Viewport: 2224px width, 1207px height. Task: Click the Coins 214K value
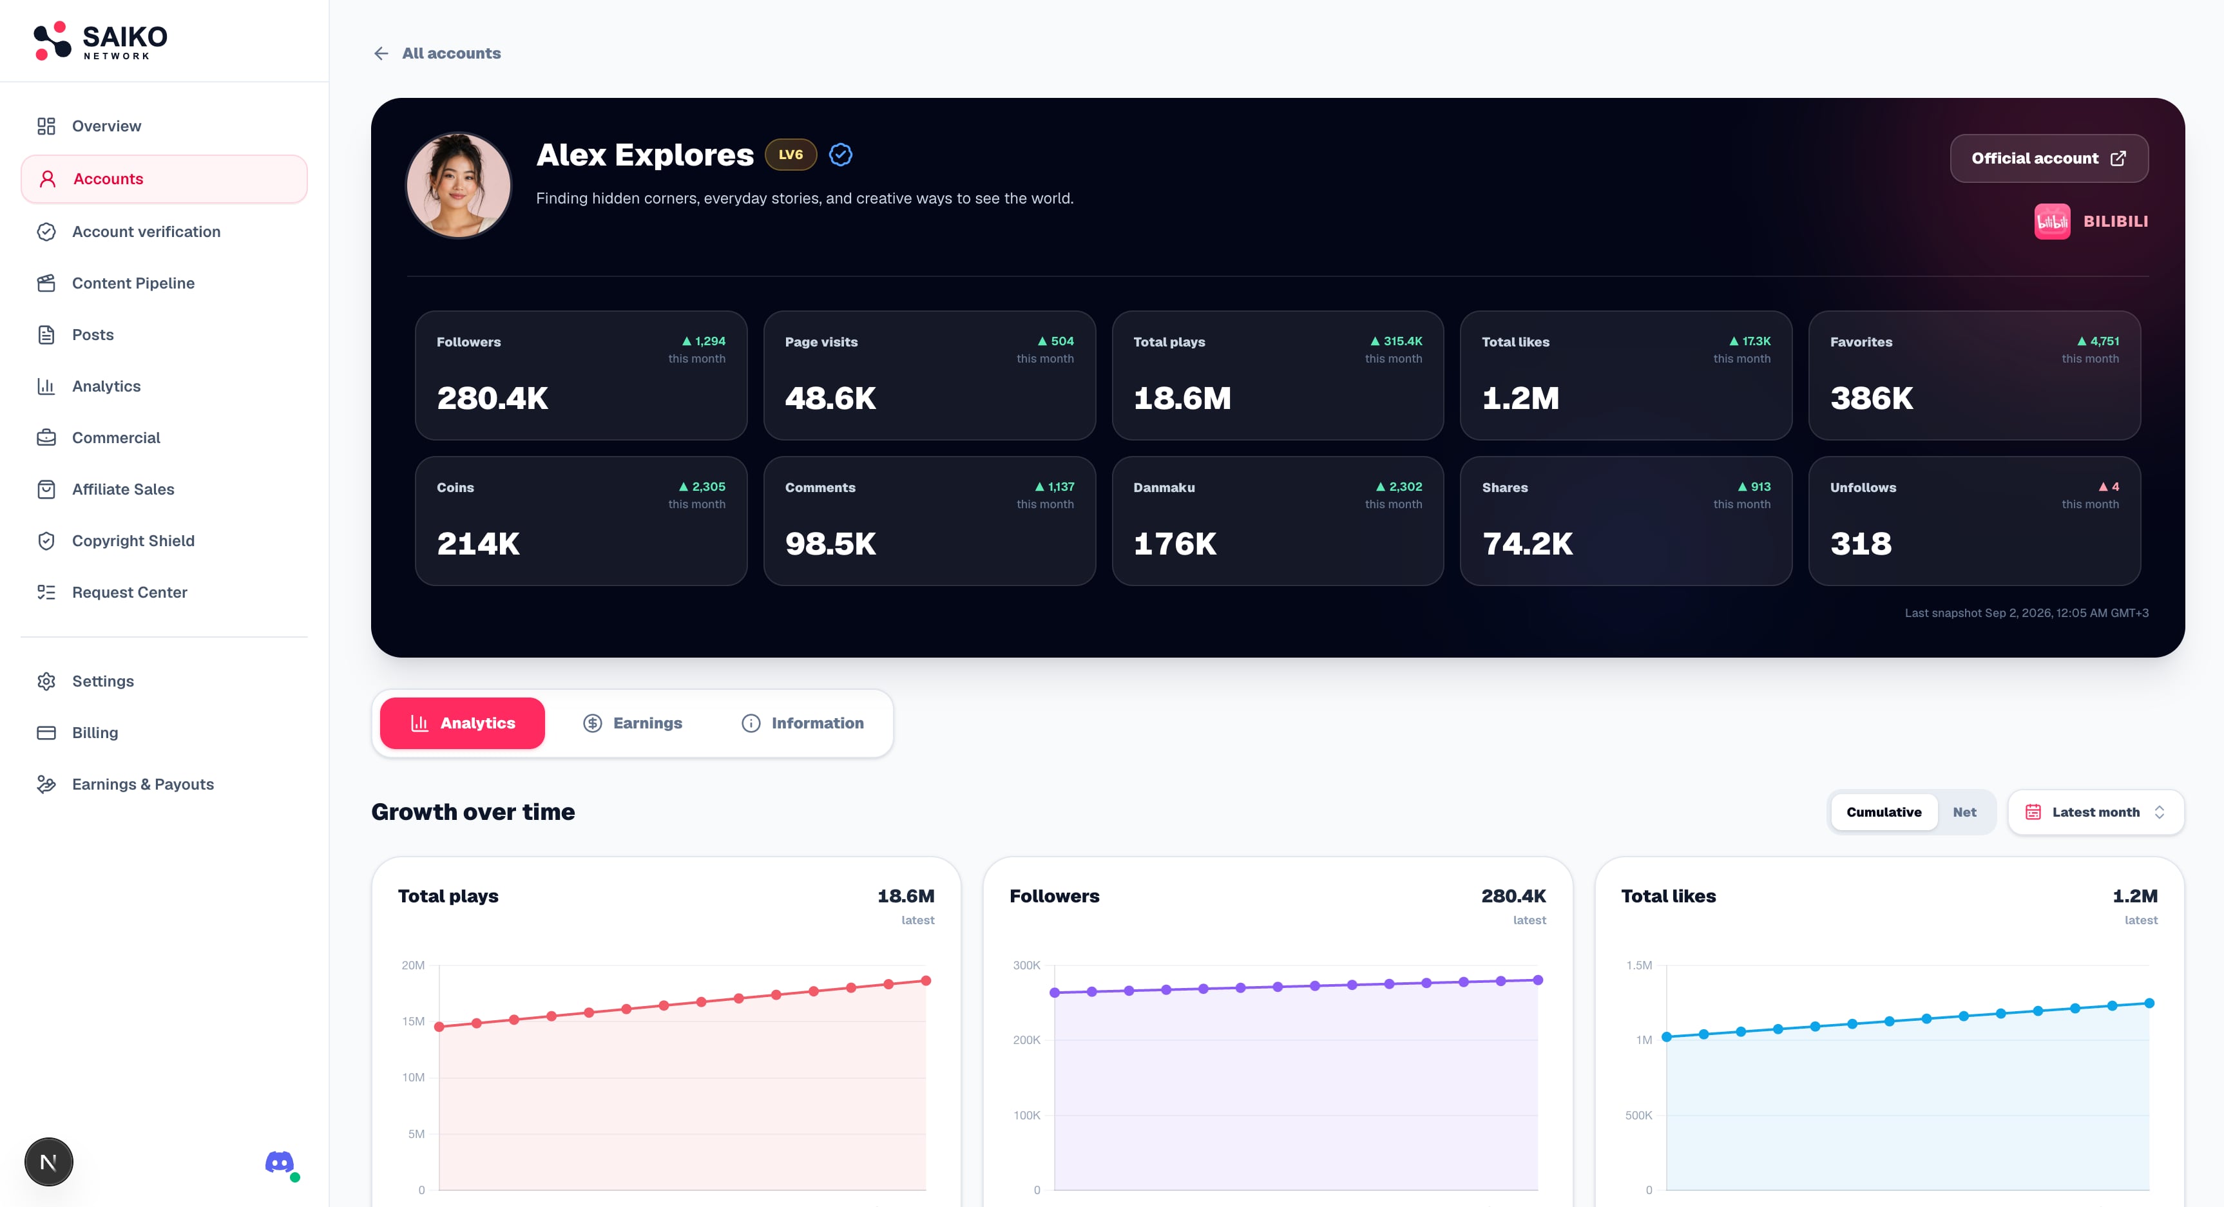coord(478,544)
